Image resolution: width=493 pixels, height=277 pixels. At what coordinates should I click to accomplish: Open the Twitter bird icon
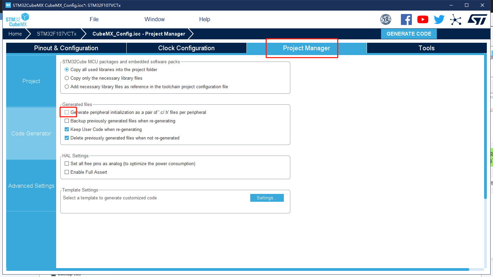coord(439,19)
